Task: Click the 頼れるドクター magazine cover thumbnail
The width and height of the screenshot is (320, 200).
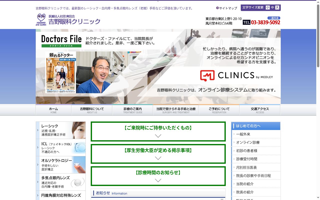Action: pos(61,72)
